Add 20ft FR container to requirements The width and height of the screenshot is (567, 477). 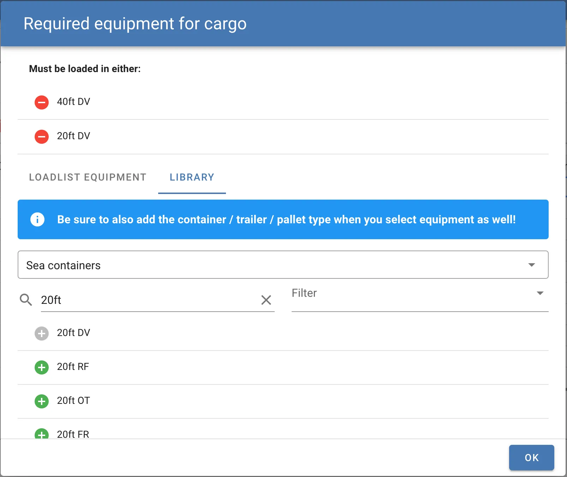[x=41, y=434]
